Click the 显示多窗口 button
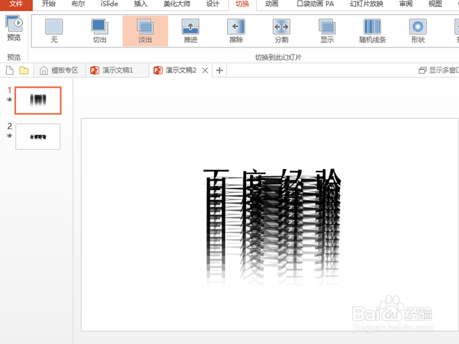Image resolution: width=459 pixels, height=344 pixels. point(438,70)
